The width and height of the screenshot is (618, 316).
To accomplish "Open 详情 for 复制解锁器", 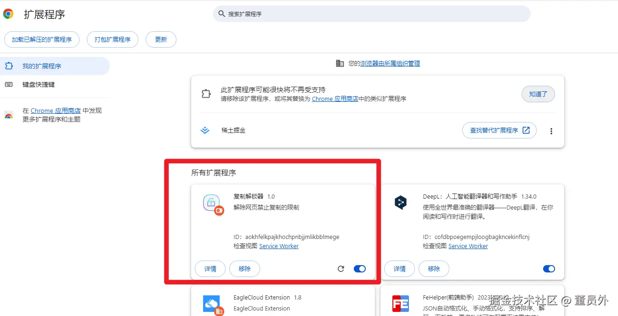I will click(210, 269).
